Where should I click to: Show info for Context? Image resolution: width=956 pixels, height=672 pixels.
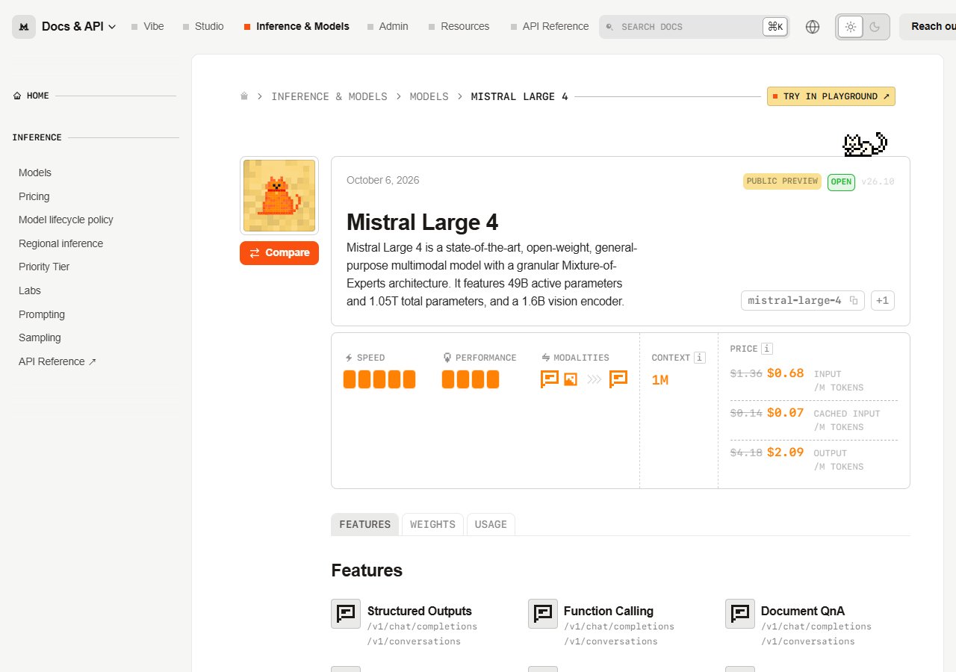click(x=699, y=358)
